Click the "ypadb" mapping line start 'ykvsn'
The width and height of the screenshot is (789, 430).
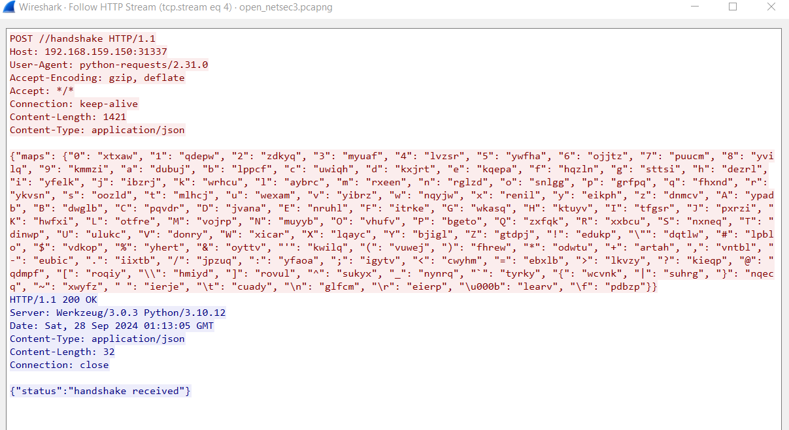[x=31, y=195]
